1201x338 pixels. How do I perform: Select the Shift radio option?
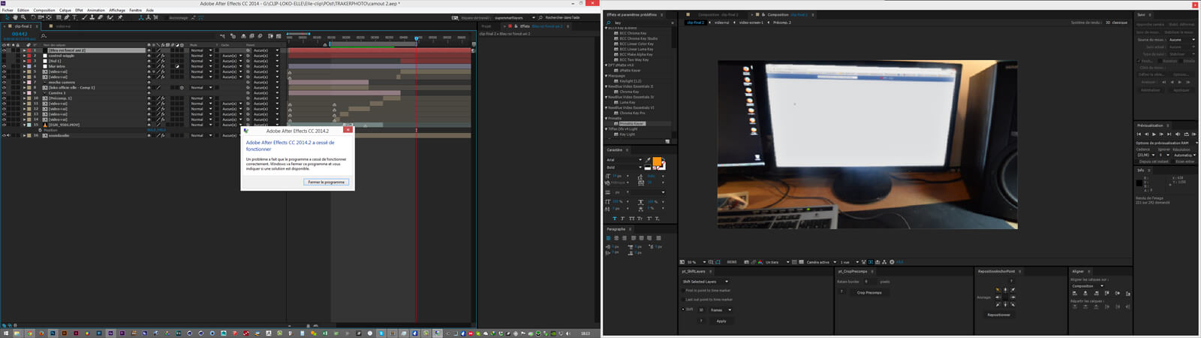coord(684,309)
